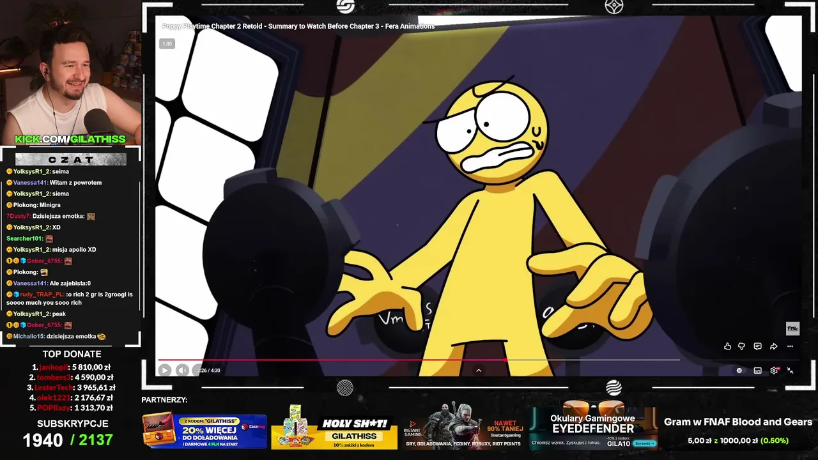Click the 'Gram w FNAF Blood and Gears' goal title
The height and width of the screenshot is (460, 818).
point(738,422)
